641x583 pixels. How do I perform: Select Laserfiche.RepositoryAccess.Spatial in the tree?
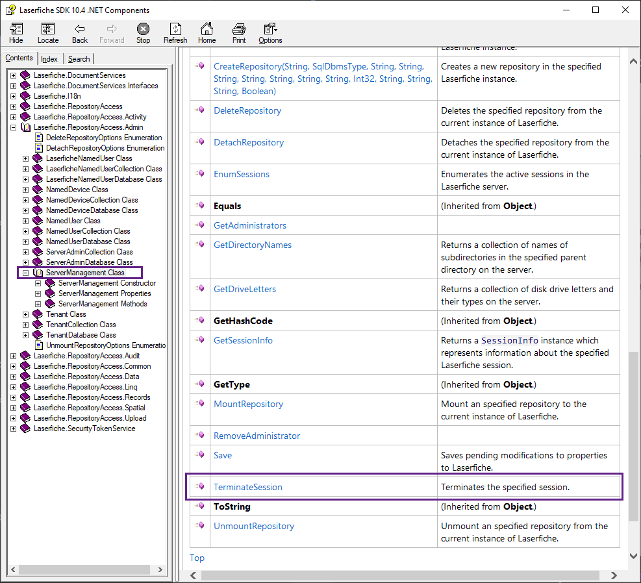[x=89, y=407]
